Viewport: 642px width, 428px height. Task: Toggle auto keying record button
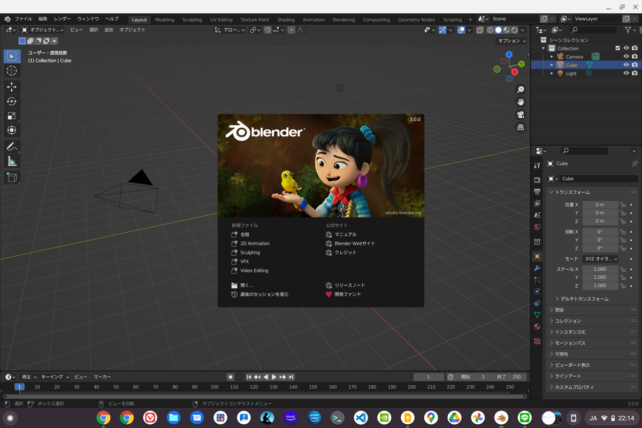230,377
